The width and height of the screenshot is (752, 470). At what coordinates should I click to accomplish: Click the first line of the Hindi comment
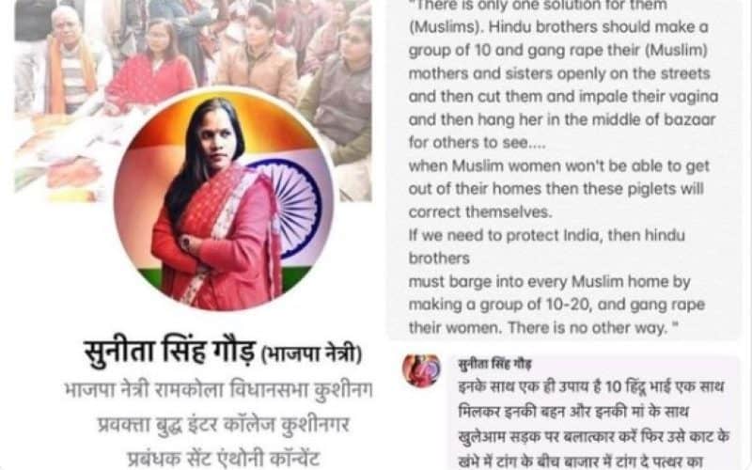click(x=591, y=386)
